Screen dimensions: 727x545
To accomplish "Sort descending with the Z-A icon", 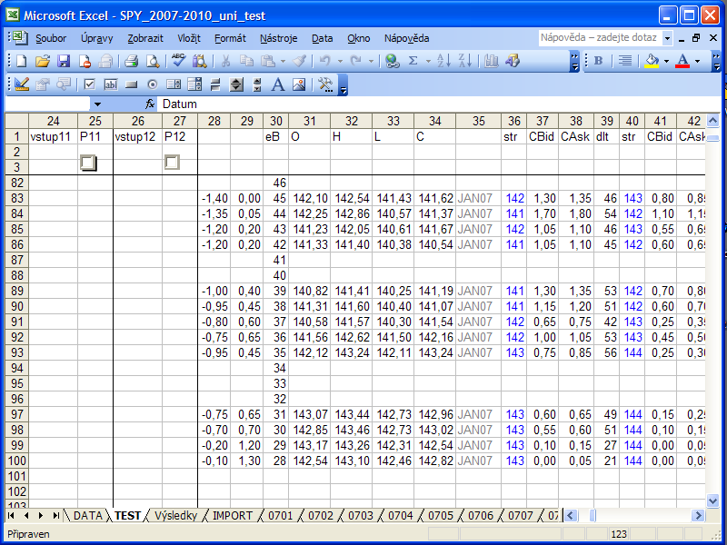I will (x=464, y=61).
